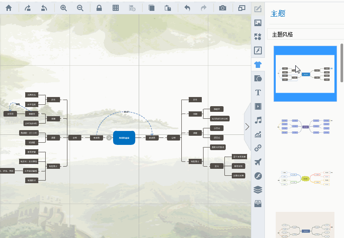Select the 远日点 node
The width and height of the screenshot is (344, 238).
(217, 137)
